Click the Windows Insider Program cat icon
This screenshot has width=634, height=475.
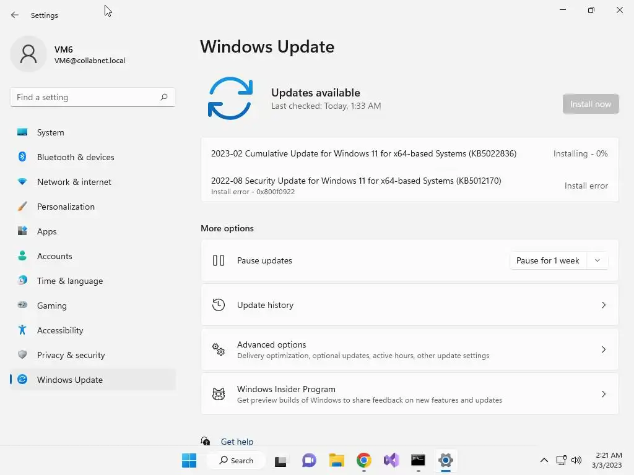(219, 394)
